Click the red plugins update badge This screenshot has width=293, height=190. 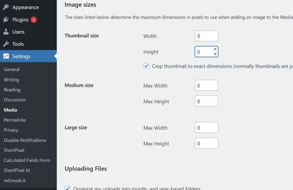tap(34, 20)
